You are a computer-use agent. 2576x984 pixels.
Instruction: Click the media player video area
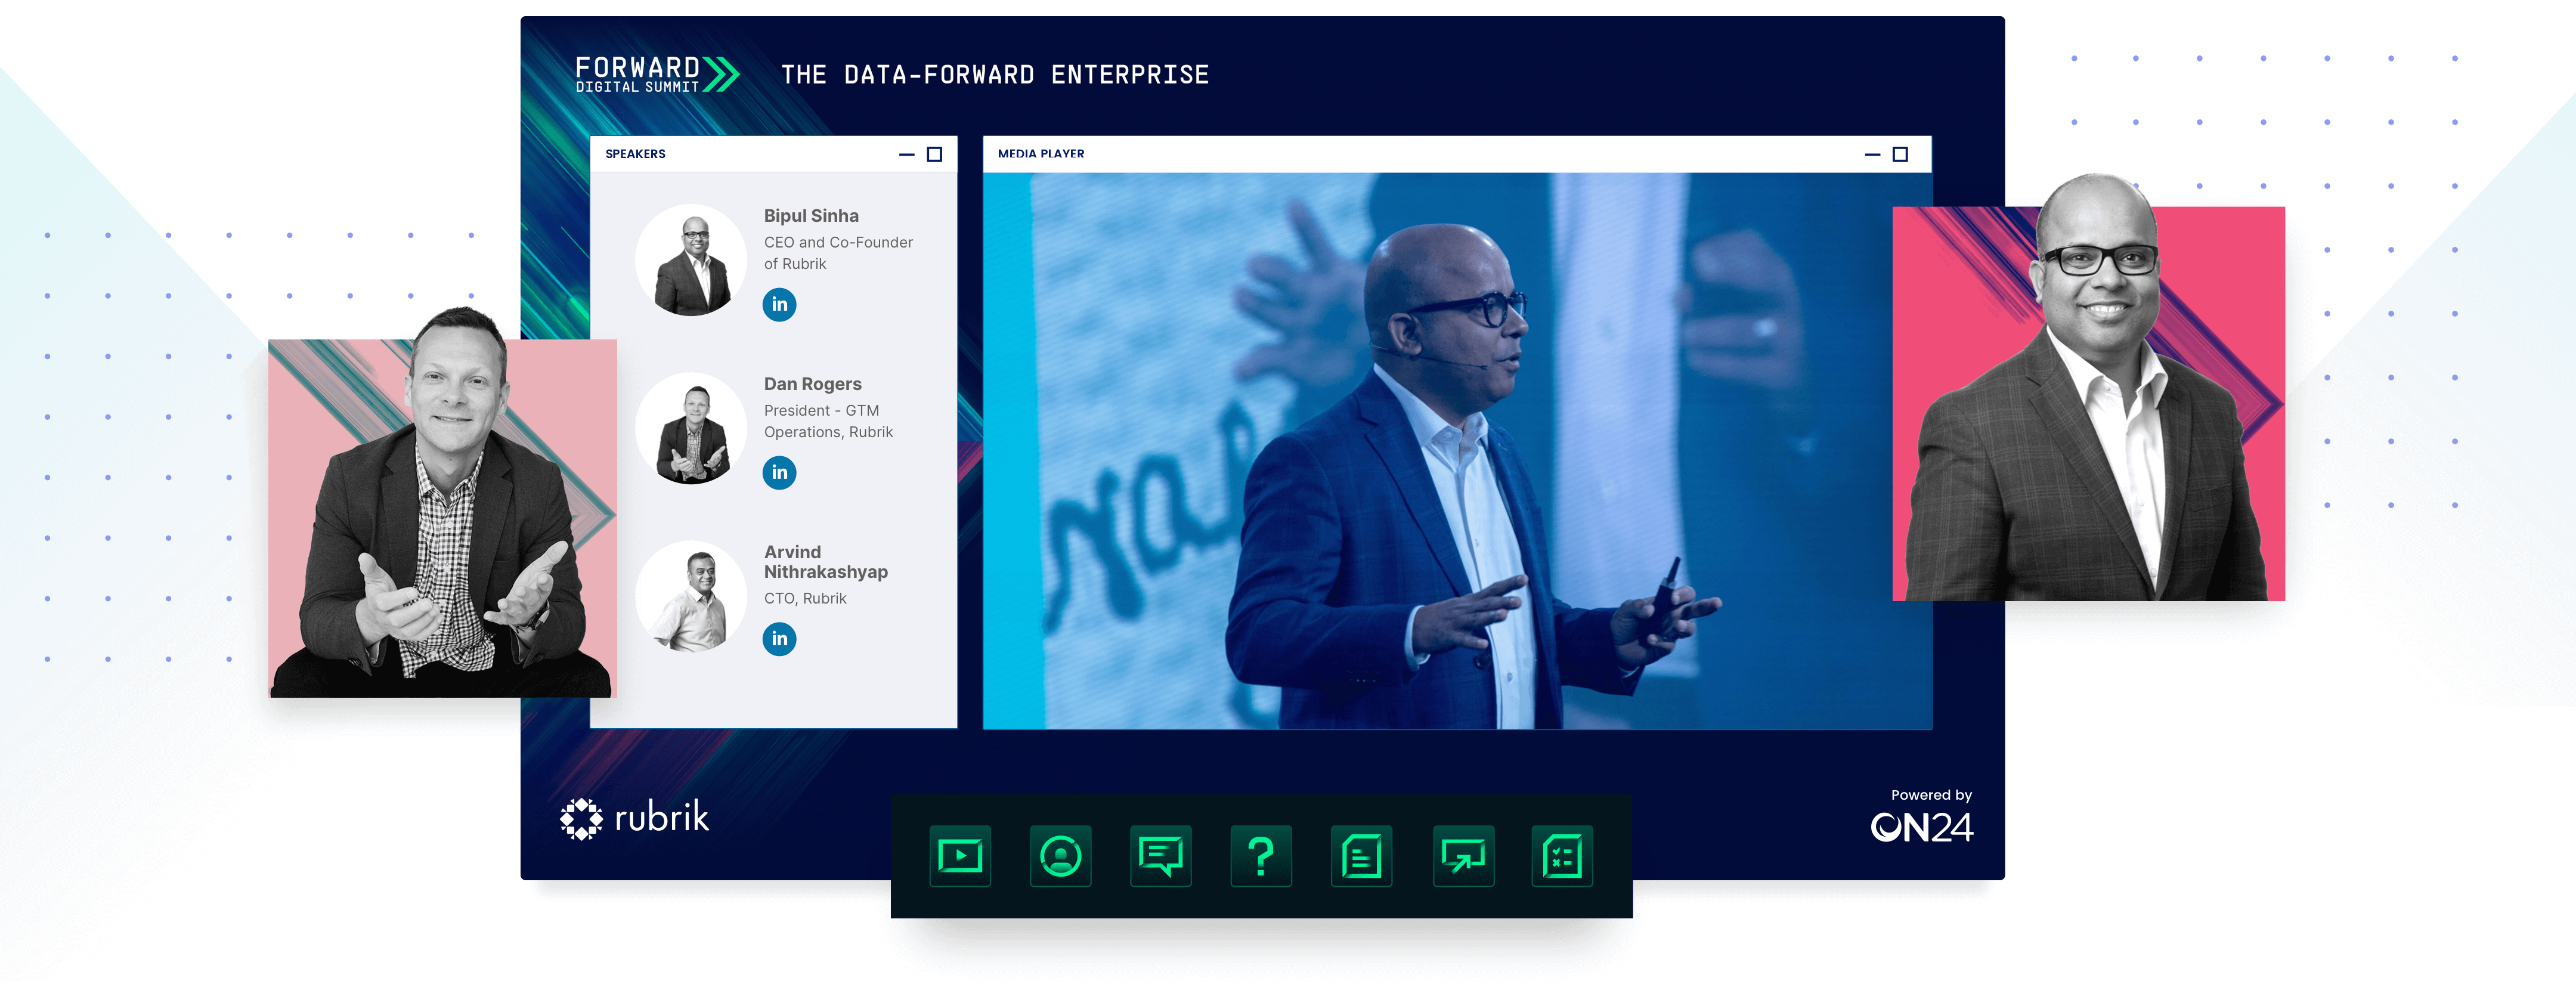pos(1457,451)
